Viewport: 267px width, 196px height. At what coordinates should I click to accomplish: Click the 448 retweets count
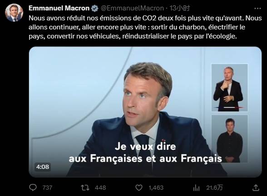point(100,188)
